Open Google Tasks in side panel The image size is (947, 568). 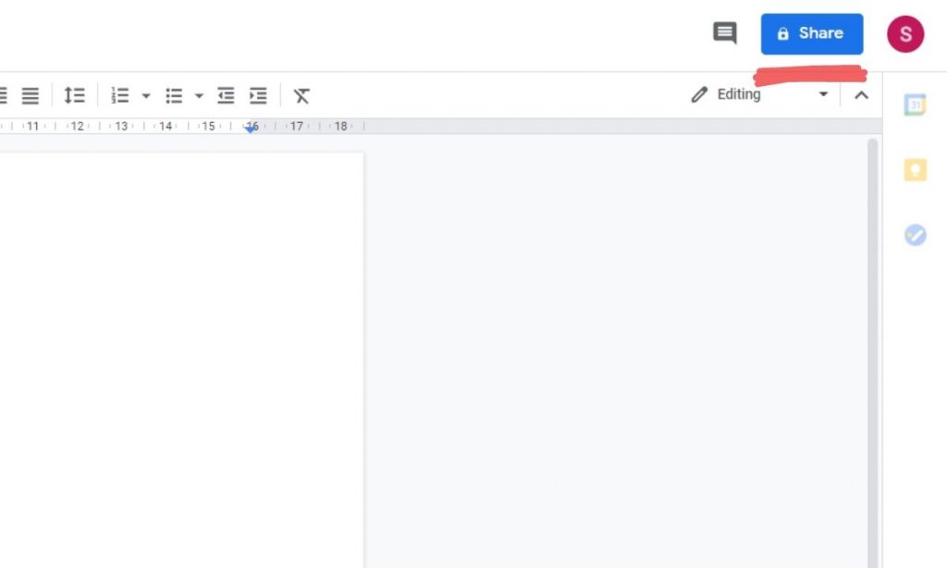click(x=915, y=235)
